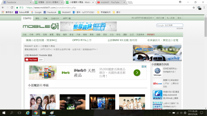
Task: Bookmark this page with the star icon
Action: click(194, 8)
